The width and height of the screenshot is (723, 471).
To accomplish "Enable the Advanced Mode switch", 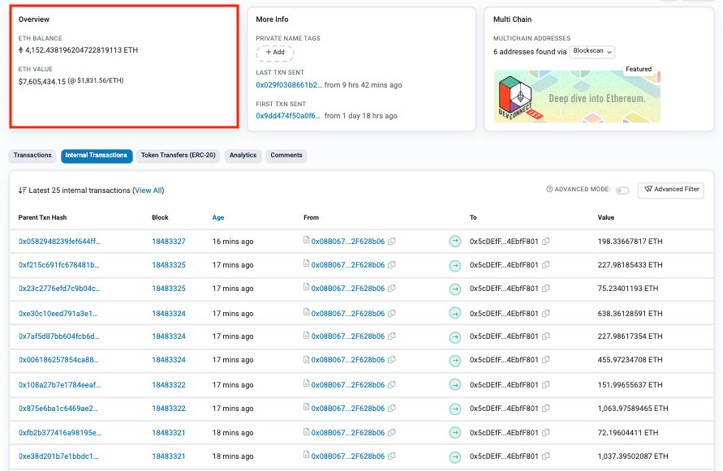I will (622, 191).
